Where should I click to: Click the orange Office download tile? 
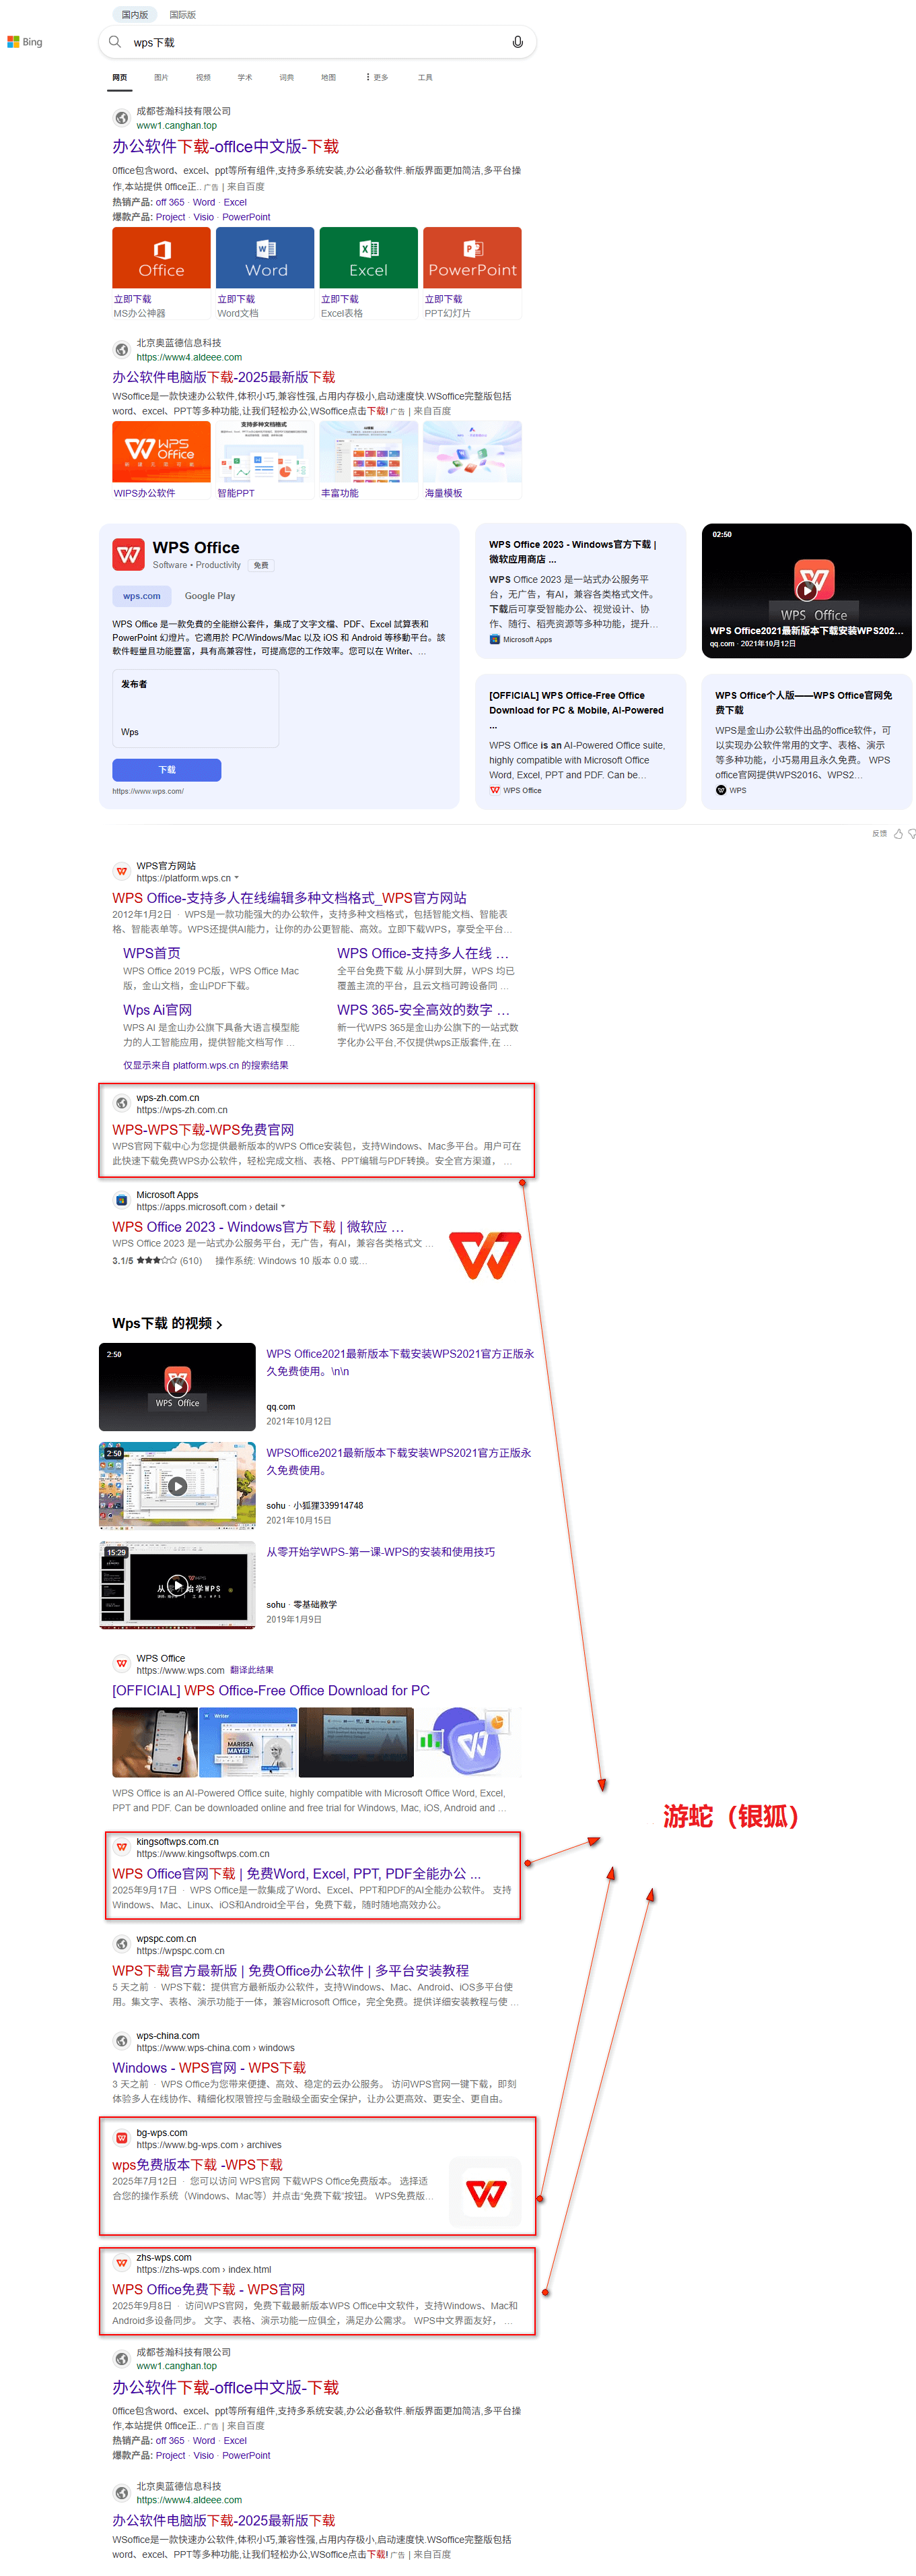161,258
